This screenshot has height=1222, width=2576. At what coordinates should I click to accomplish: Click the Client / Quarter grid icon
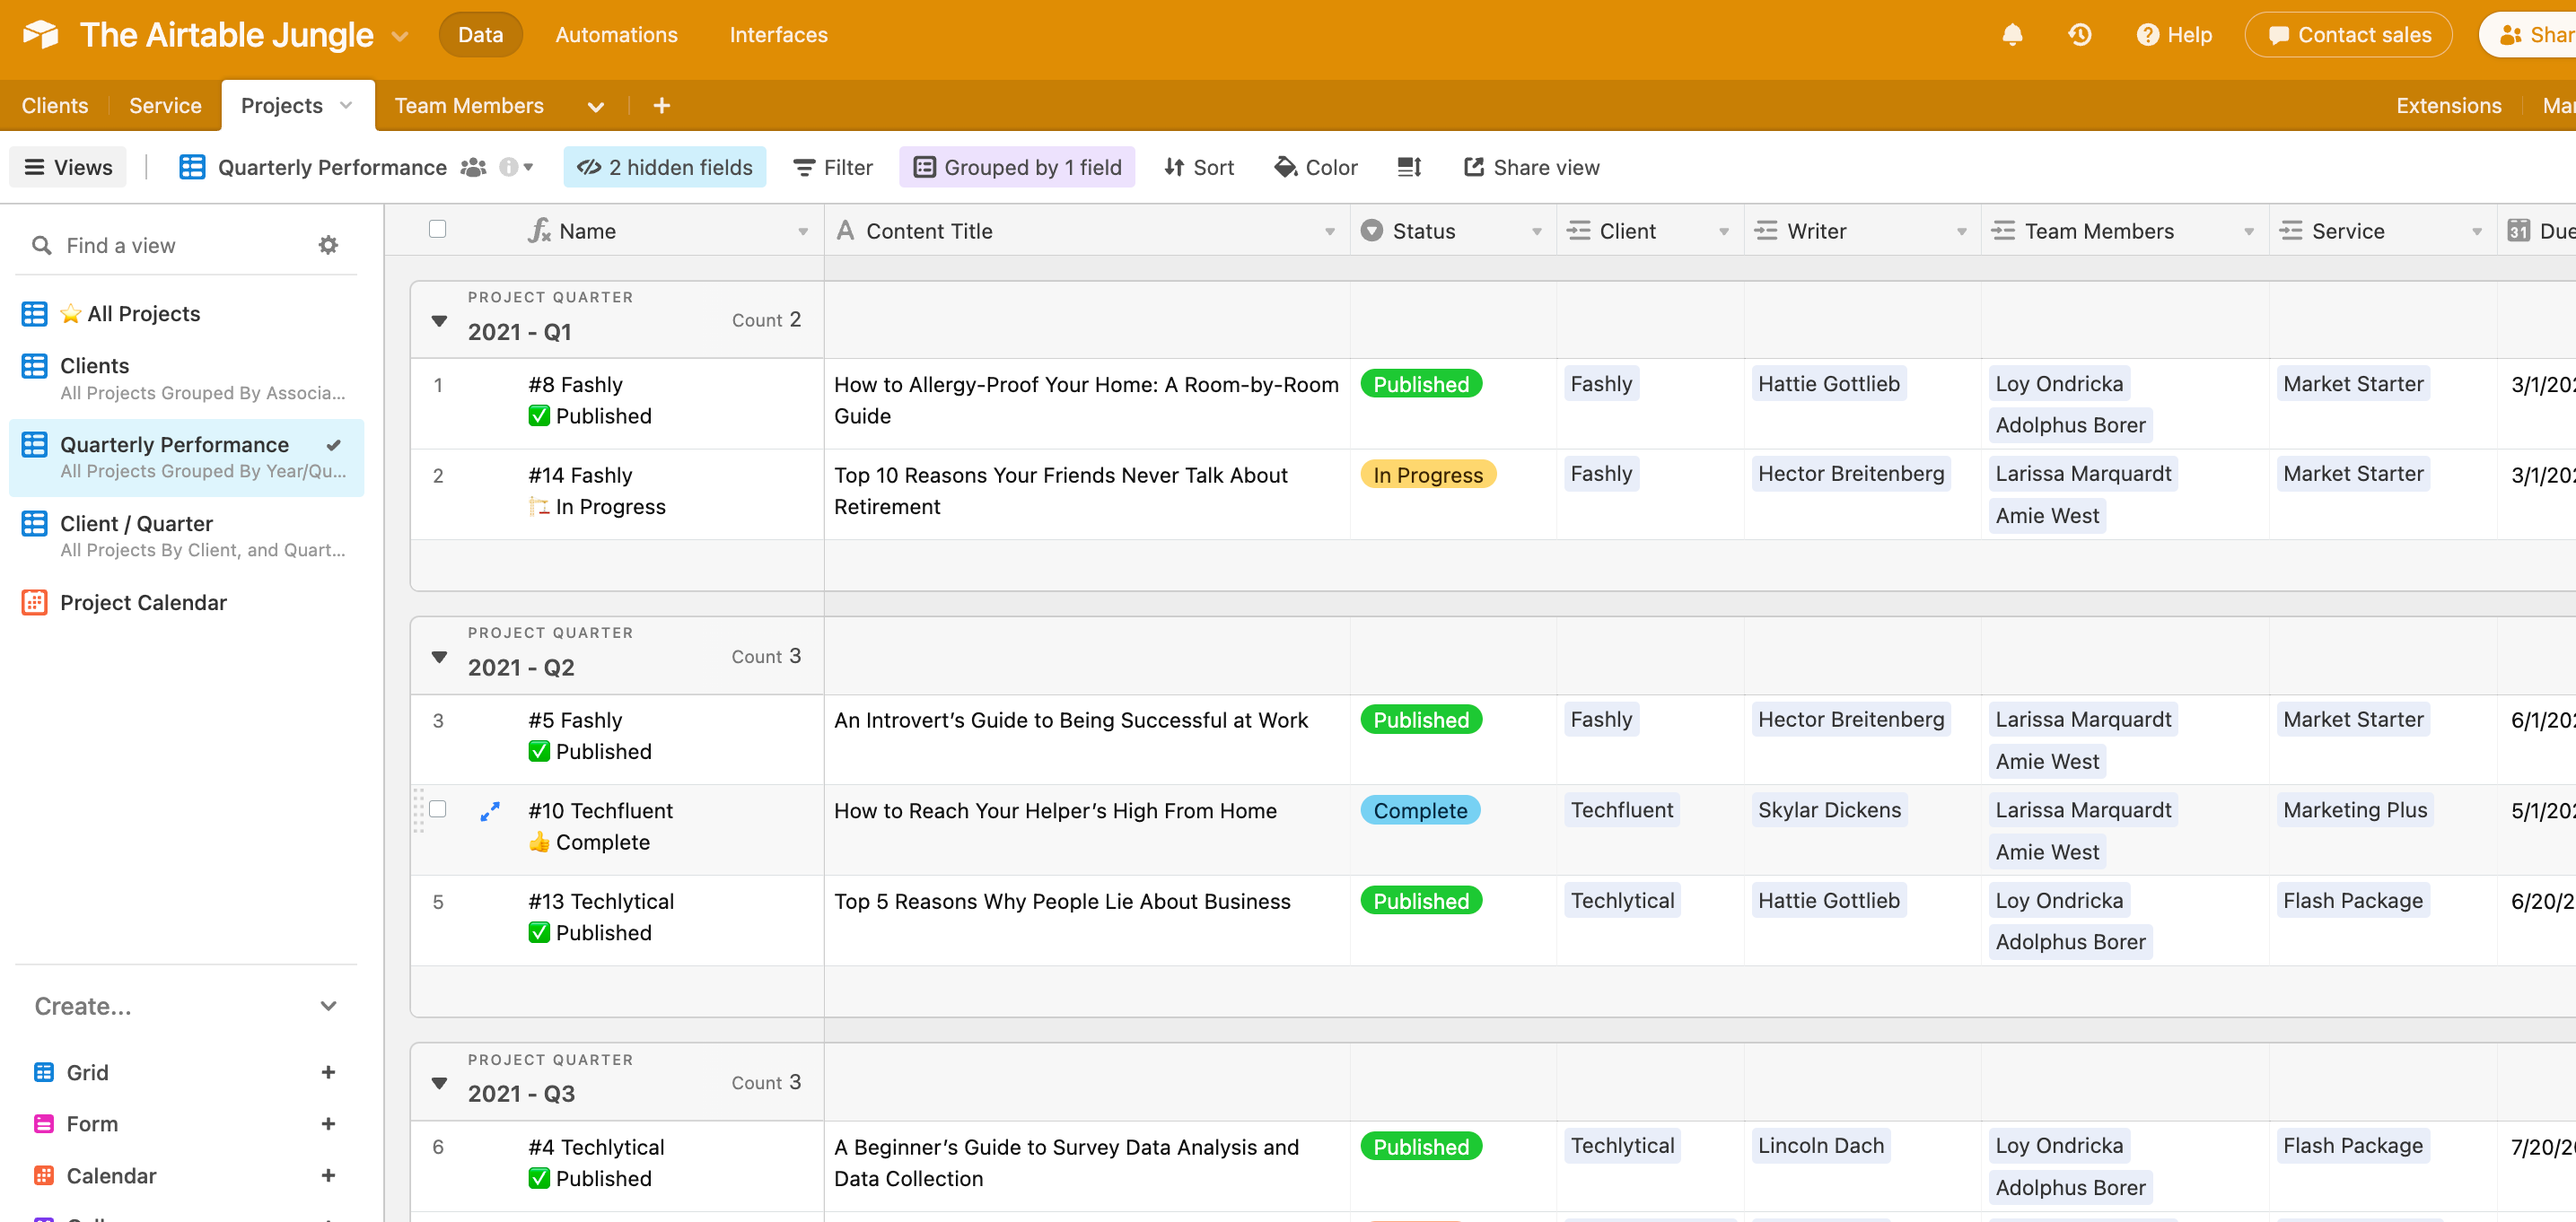(34, 523)
